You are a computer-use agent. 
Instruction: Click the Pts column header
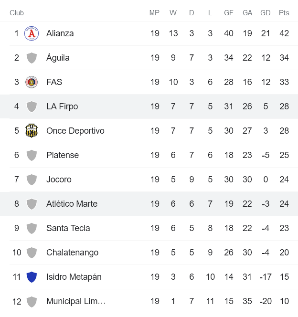click(x=284, y=13)
